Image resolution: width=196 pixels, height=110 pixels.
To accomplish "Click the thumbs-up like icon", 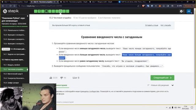I will click(x=51, y=78).
